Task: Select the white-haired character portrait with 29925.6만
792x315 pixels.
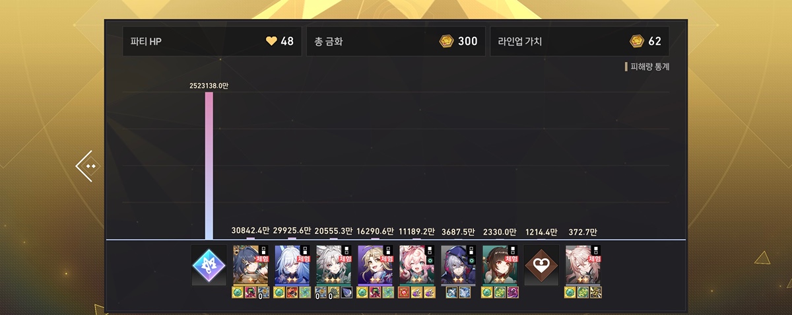Action: click(292, 265)
